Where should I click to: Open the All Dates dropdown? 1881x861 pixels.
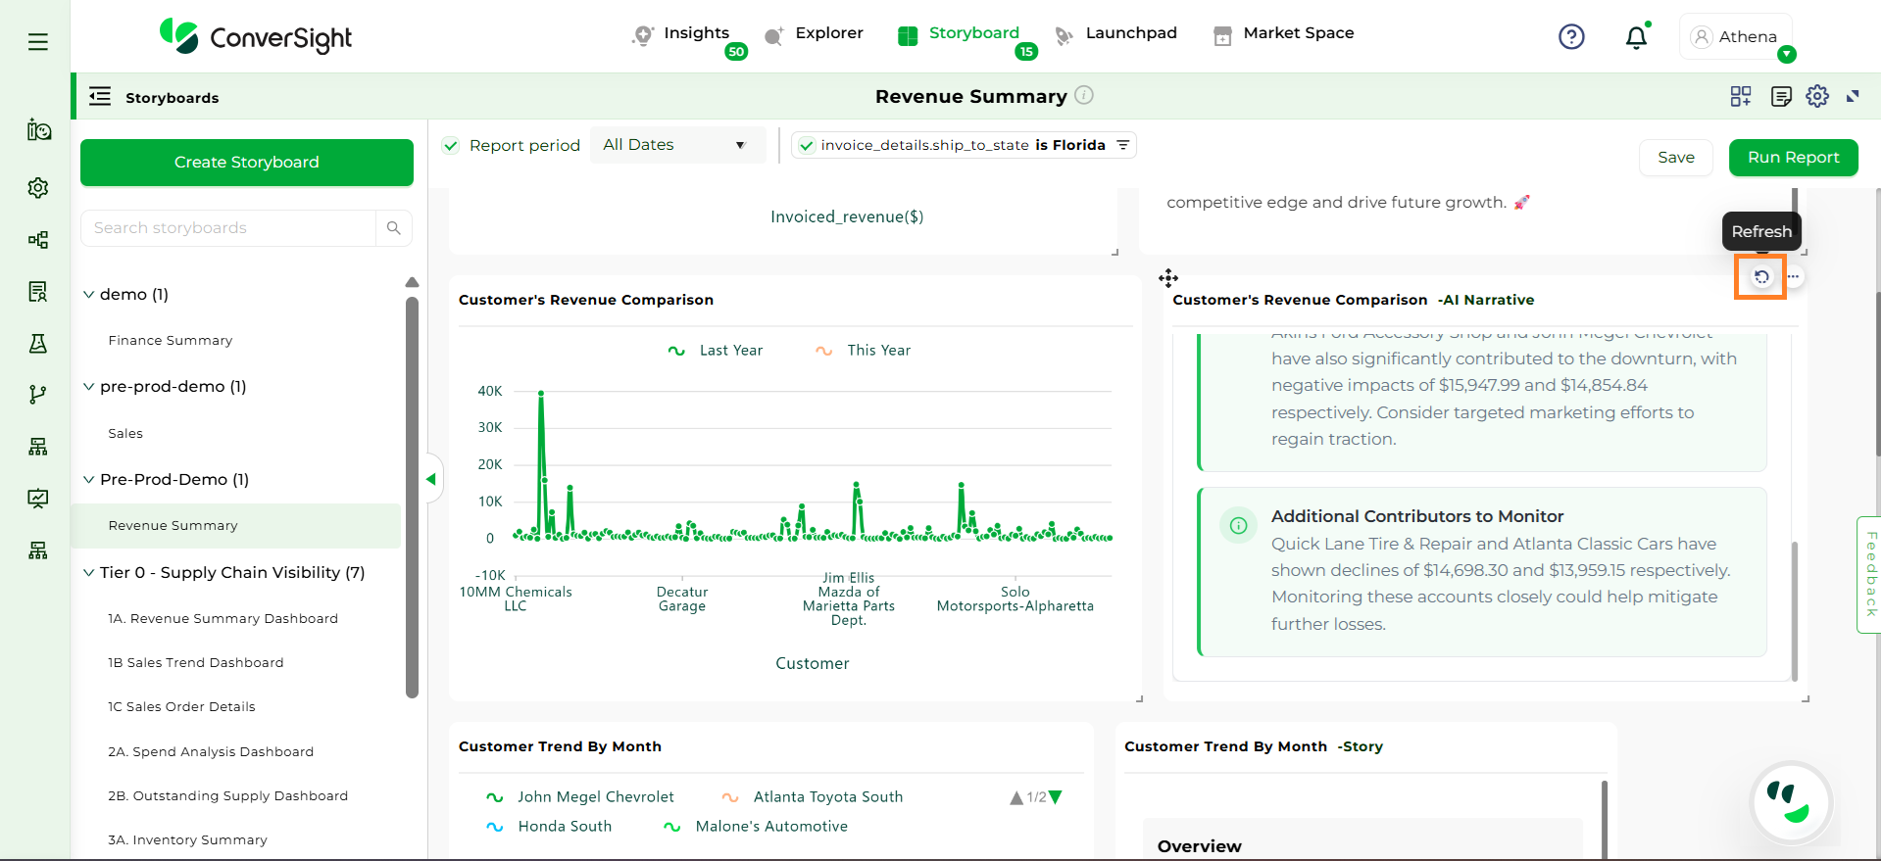click(x=676, y=145)
